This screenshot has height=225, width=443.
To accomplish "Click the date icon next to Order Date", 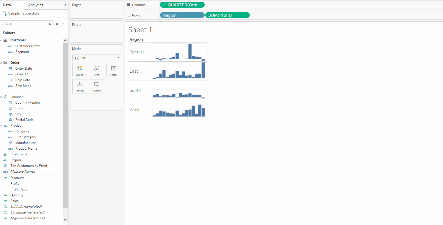I will 10,69.
